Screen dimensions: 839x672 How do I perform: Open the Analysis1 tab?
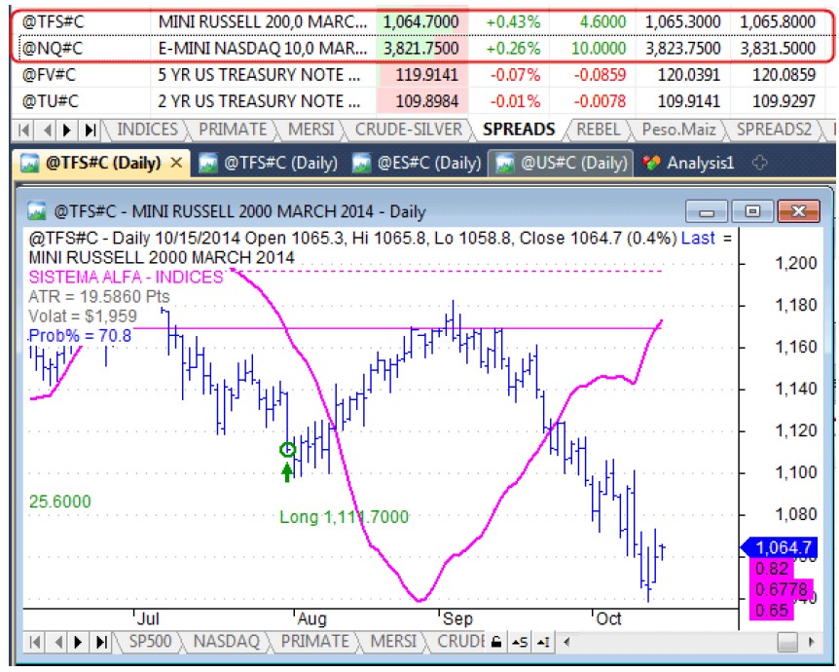coord(689,163)
